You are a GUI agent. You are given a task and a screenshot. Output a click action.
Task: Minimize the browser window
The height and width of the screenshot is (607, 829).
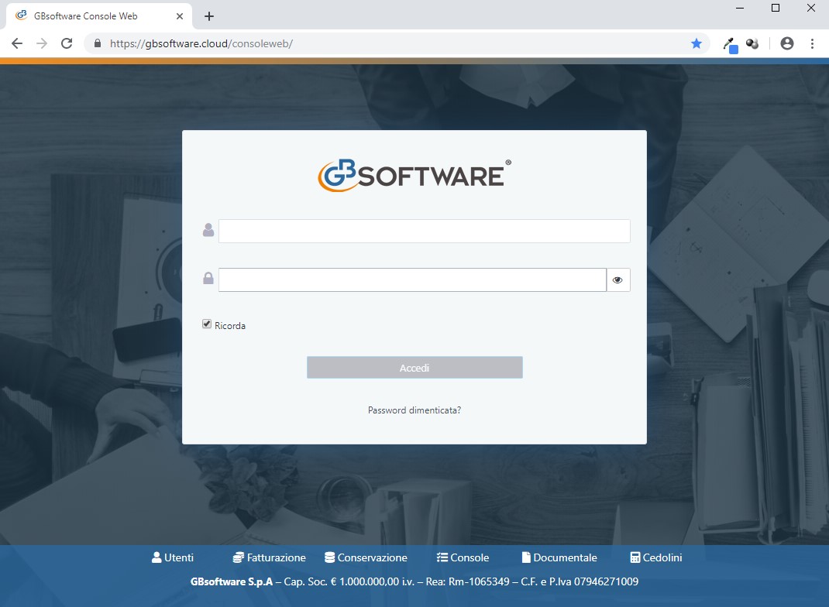click(740, 8)
